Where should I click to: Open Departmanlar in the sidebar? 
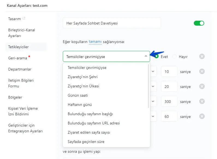[x=20, y=69]
